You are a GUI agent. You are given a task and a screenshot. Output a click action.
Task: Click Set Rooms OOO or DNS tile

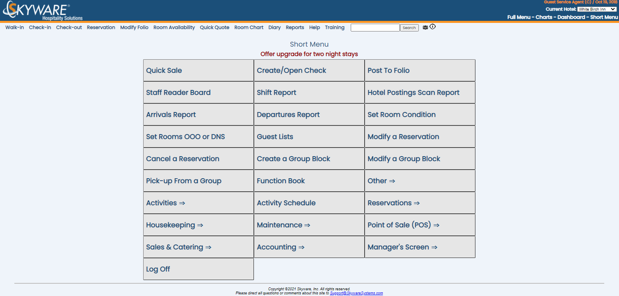199,137
